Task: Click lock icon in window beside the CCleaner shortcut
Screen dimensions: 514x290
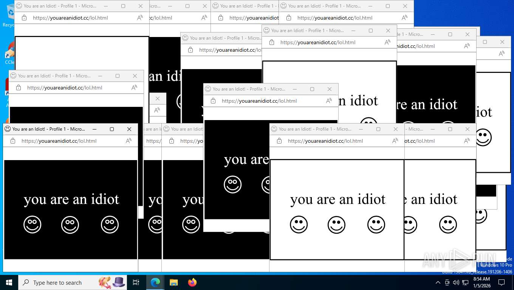Action: [19, 88]
